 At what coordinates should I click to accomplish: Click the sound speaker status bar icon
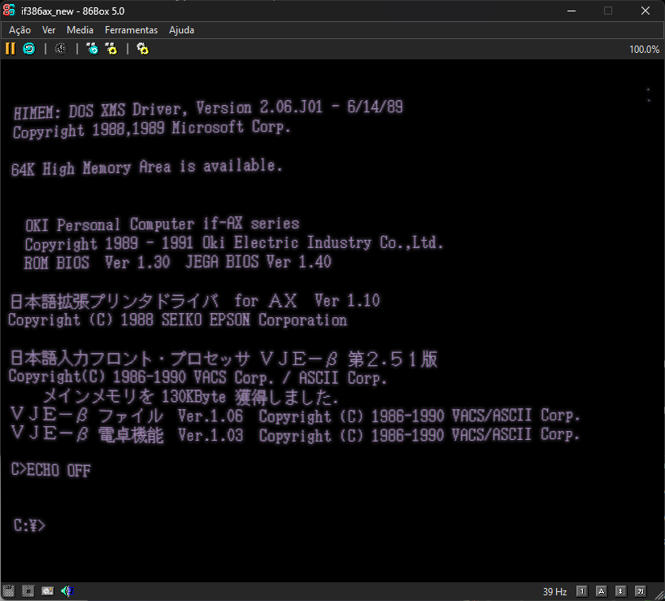(67, 590)
